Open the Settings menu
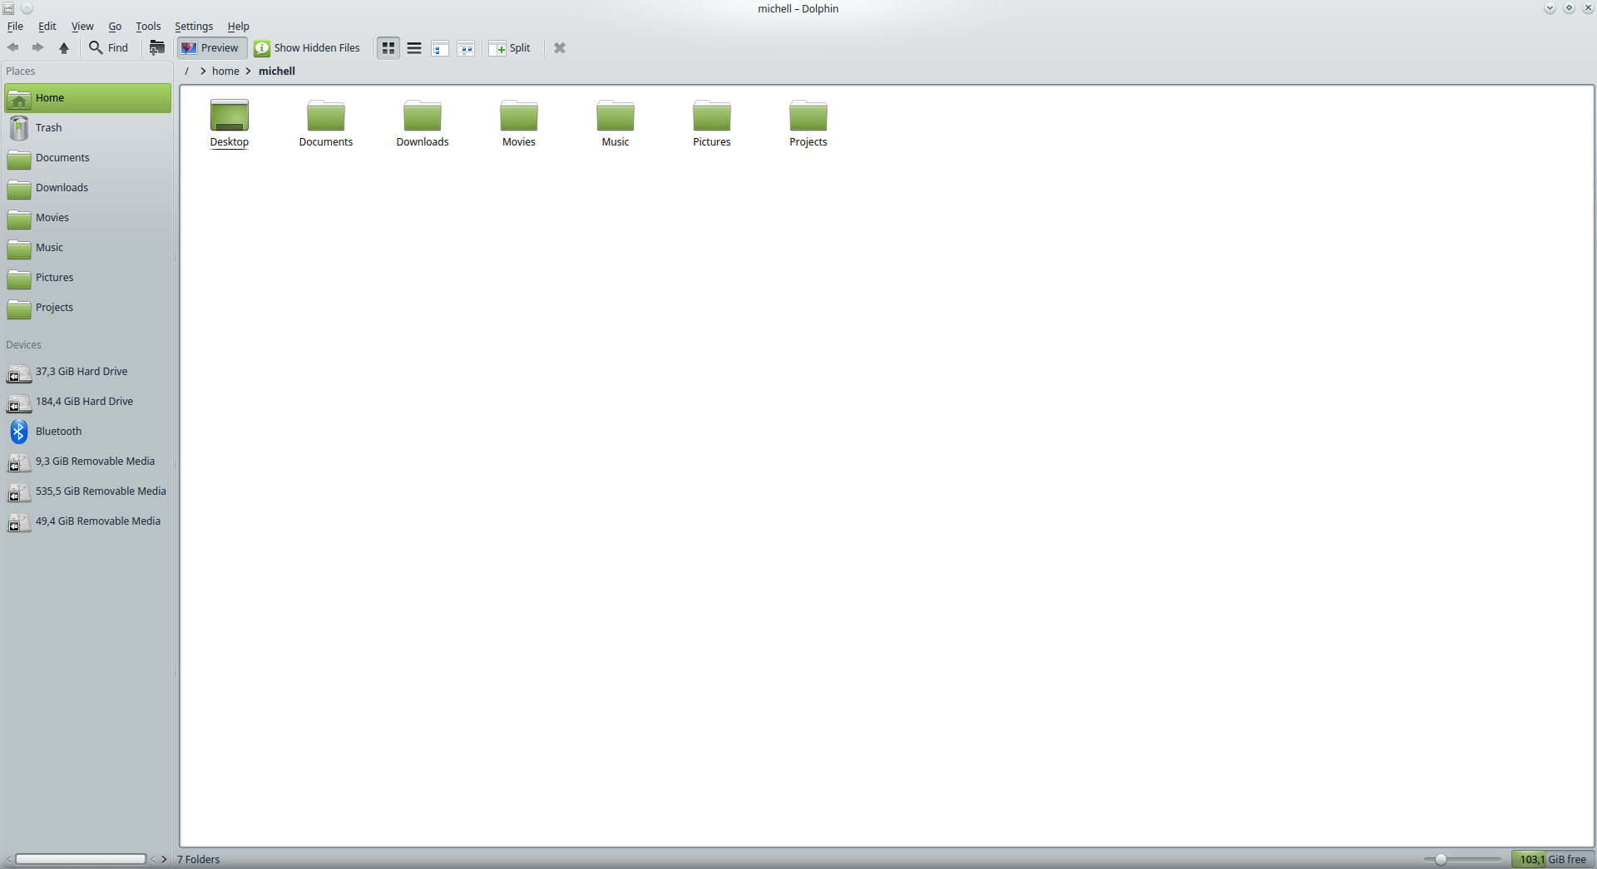This screenshot has width=1597, height=869. click(194, 26)
